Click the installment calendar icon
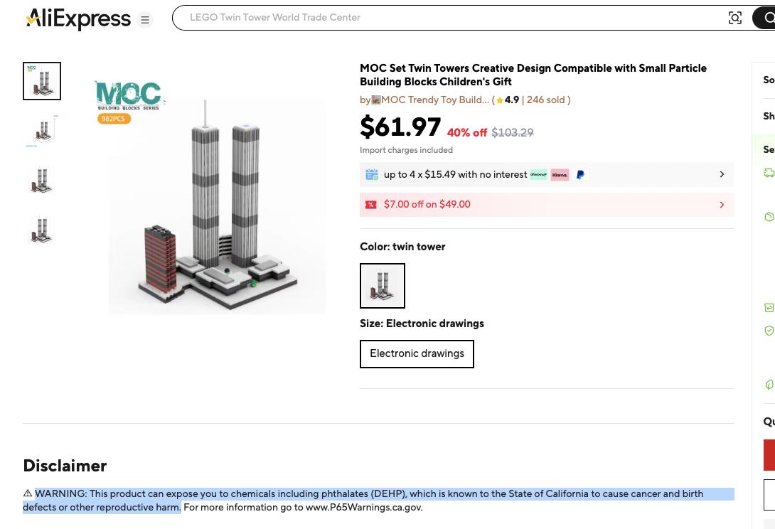775x529 pixels. click(x=372, y=175)
